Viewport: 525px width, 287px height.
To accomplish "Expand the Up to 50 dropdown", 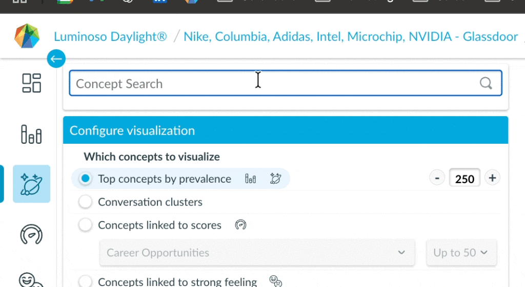I will tap(461, 253).
